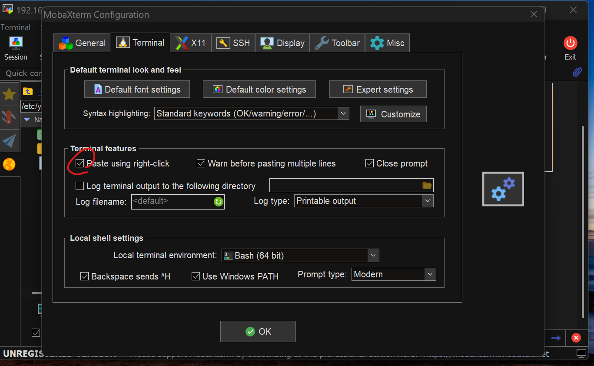
Task: Toggle Backspace sends ^H checkbox
Action: click(x=84, y=276)
